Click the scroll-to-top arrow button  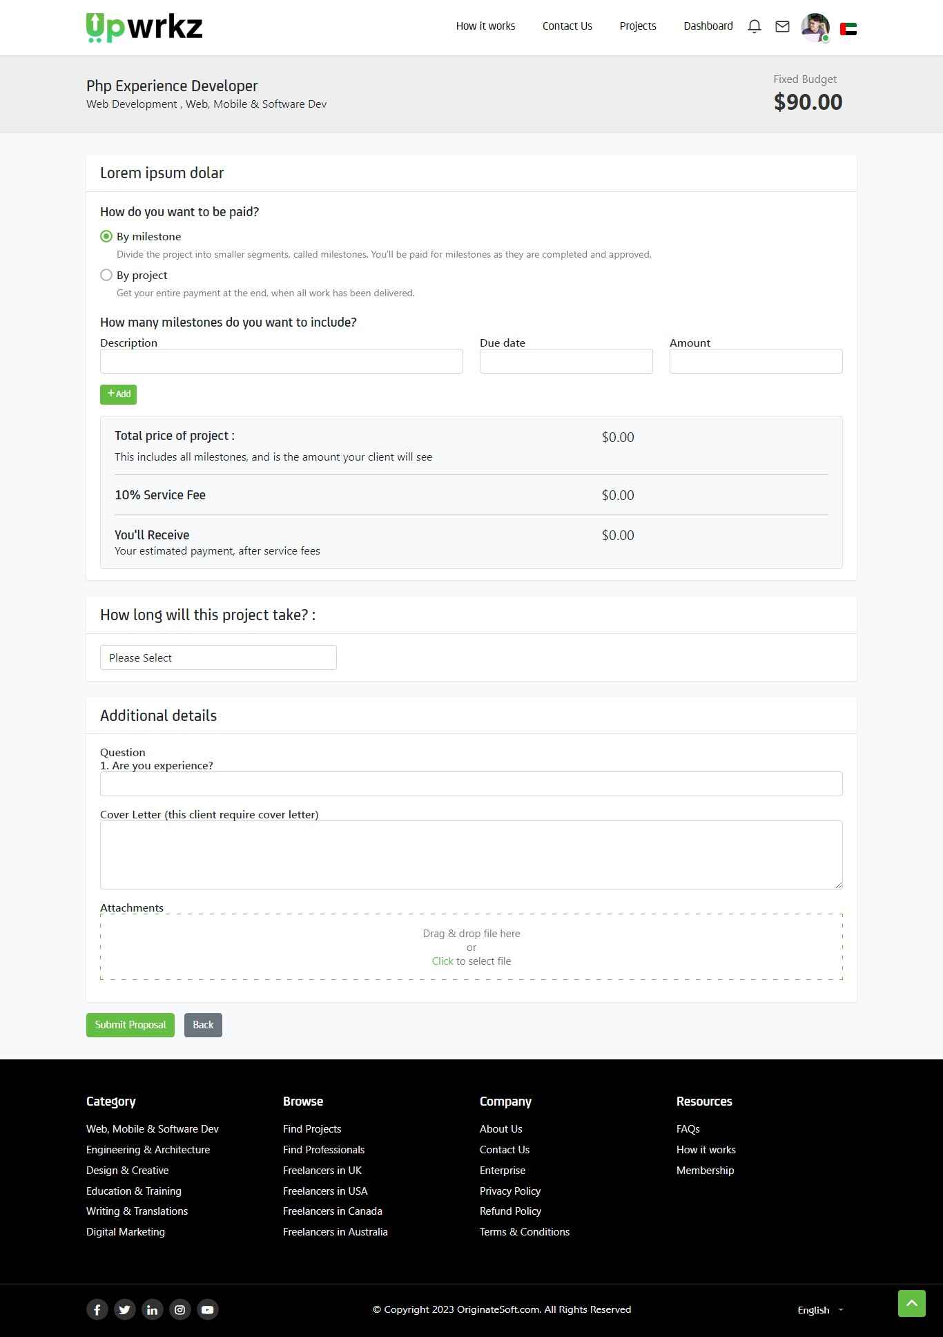coord(911,1303)
